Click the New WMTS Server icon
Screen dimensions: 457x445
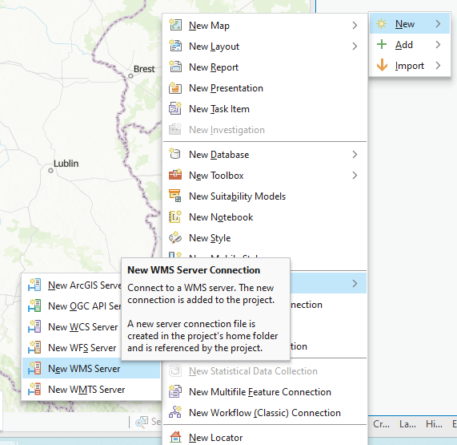pyautogui.click(x=34, y=389)
